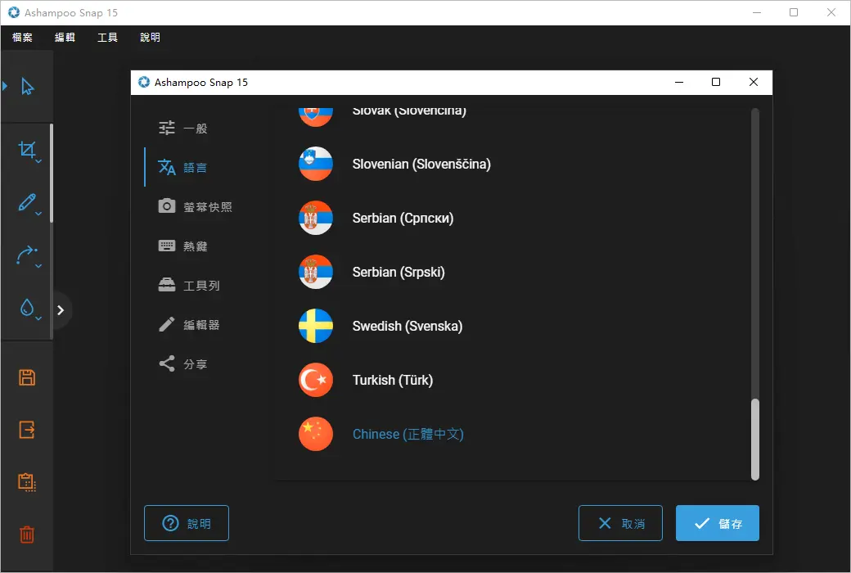Open the 編輯 menu
Viewport: 851px width, 573px height.
pos(65,38)
